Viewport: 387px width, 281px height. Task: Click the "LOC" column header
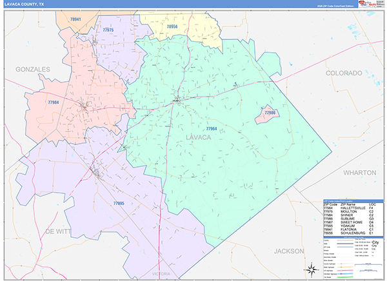(x=372, y=204)
